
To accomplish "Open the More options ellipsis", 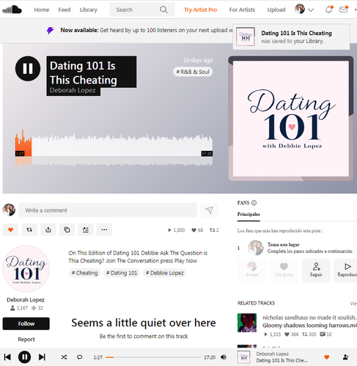I will [104, 230].
